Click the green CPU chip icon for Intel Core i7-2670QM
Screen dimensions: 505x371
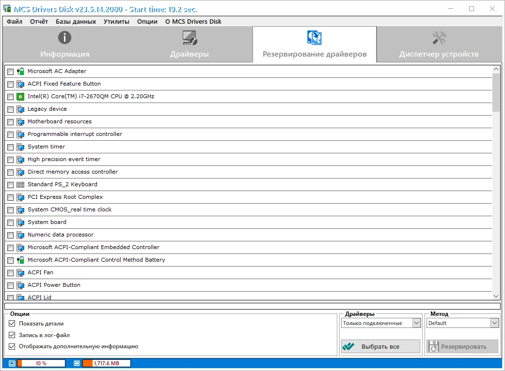(20, 96)
